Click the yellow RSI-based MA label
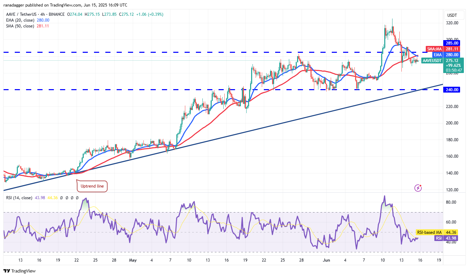 tap(429, 232)
